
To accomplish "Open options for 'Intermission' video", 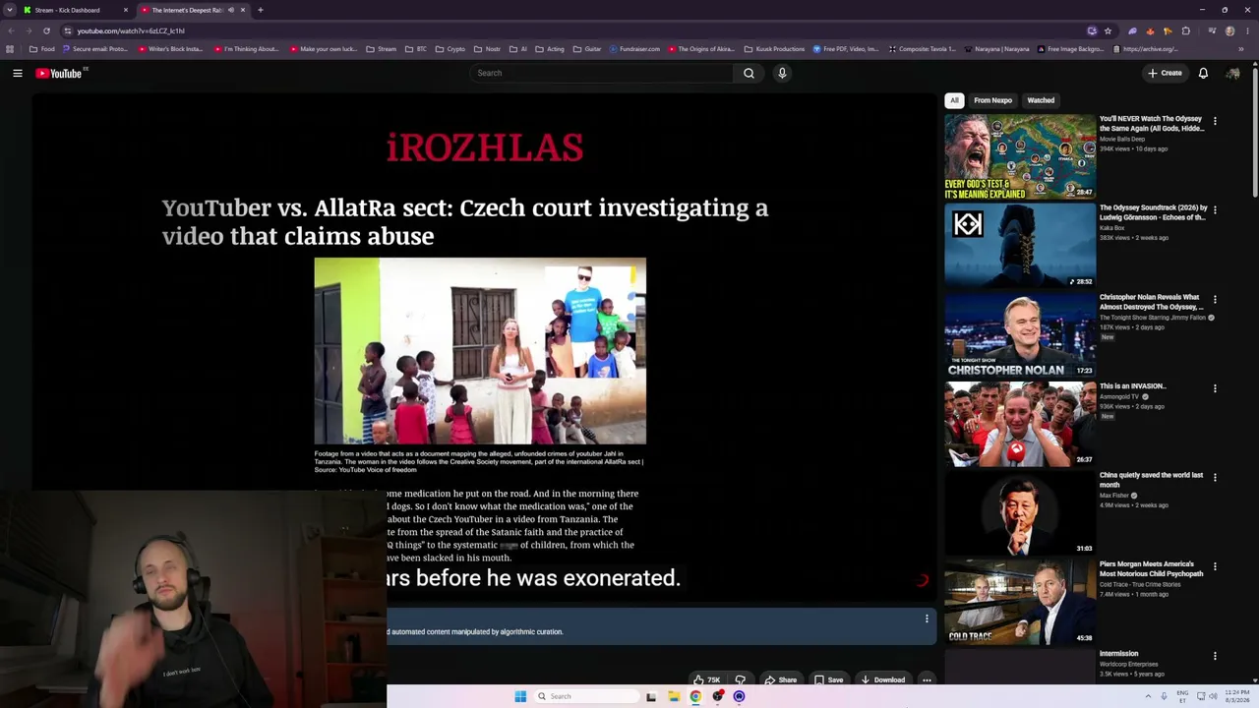I will point(1215,656).
